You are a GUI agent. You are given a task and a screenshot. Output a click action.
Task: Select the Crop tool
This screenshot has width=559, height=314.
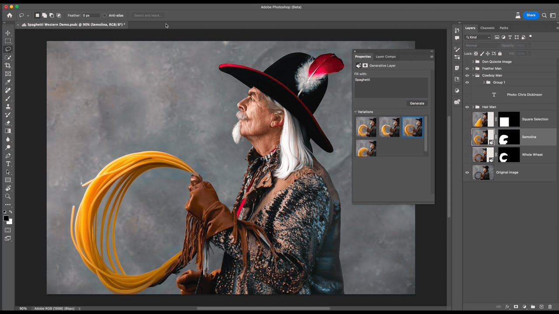(x=7, y=65)
